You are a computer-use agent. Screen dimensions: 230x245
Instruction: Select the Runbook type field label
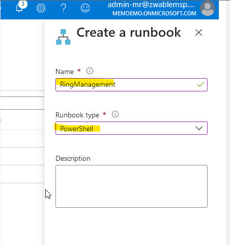tap(77, 115)
